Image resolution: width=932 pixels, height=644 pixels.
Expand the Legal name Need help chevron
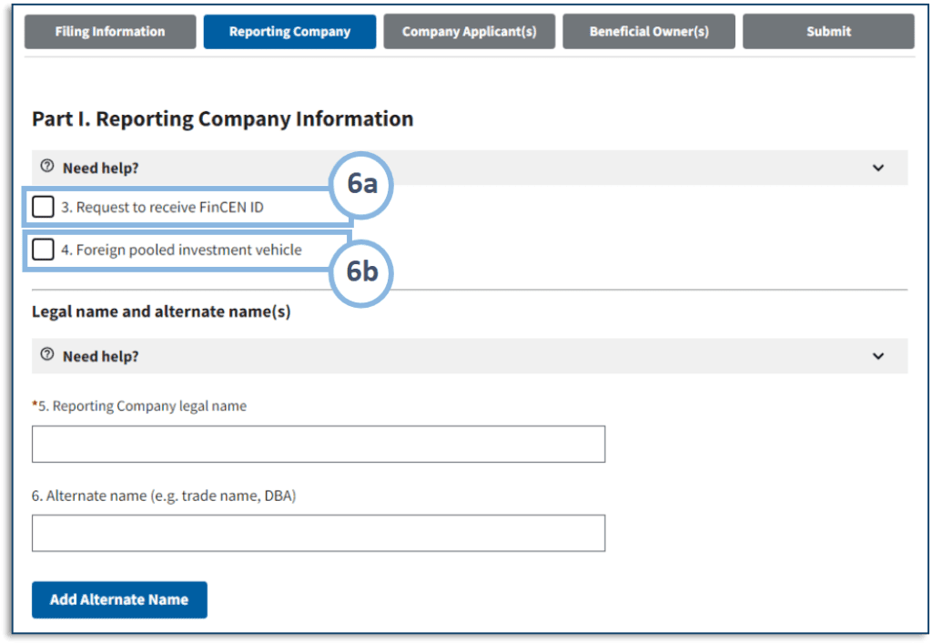point(877,356)
